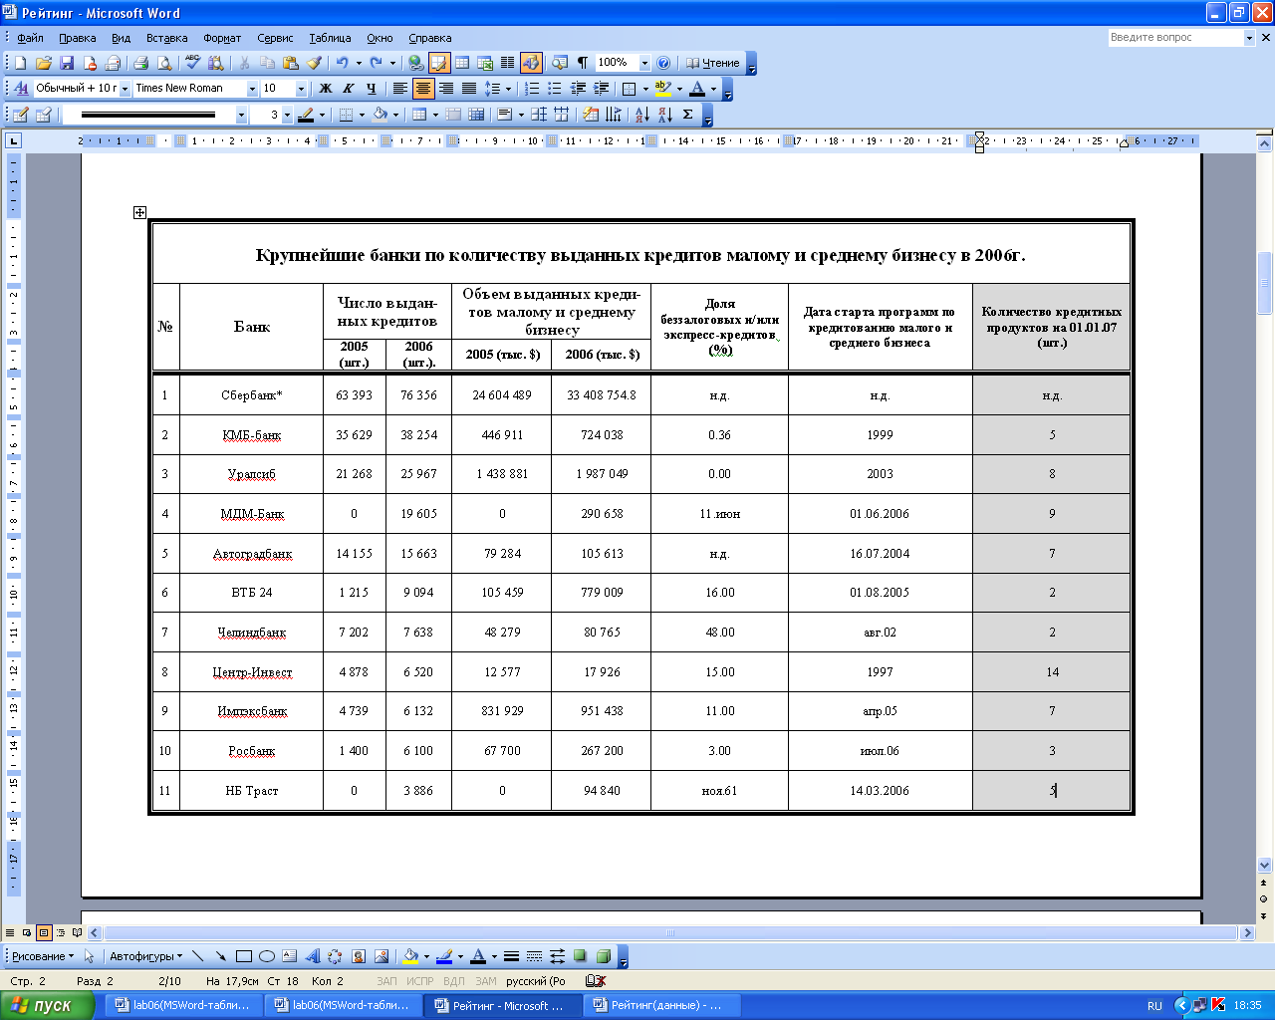
Task: Create a new blank document
Action: 20,63
